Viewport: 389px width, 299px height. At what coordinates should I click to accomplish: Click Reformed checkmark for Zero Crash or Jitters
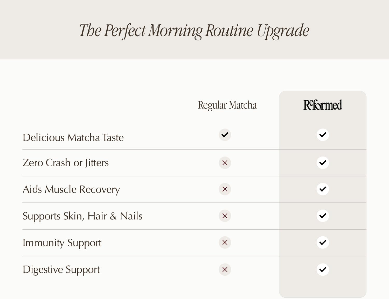[323, 163]
